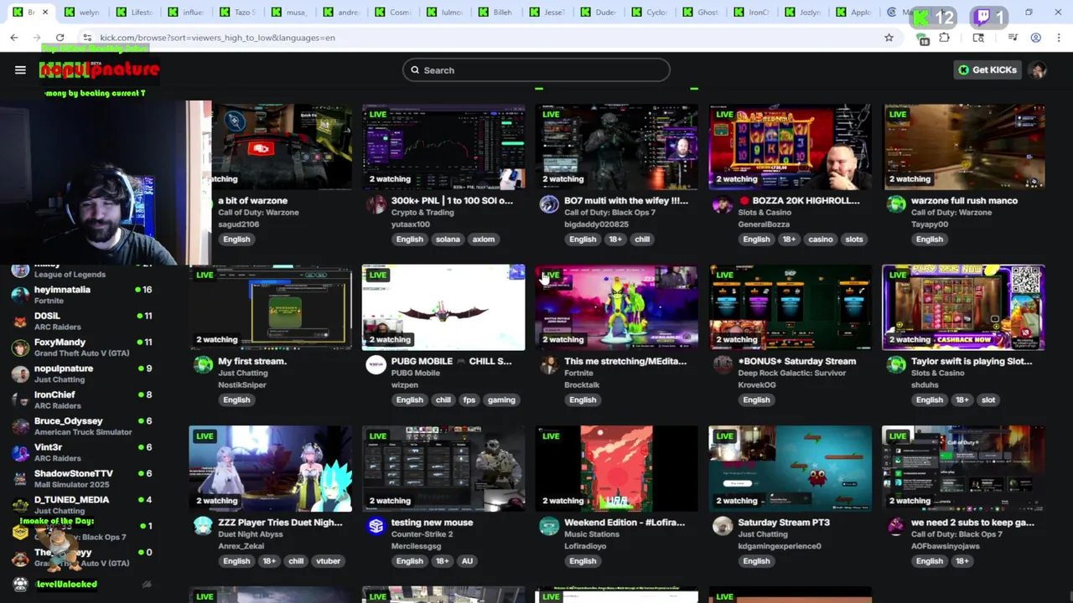Open '300k+ PNL' crypto stream thumbnail
Image resolution: width=1073 pixels, height=603 pixels.
(443, 147)
